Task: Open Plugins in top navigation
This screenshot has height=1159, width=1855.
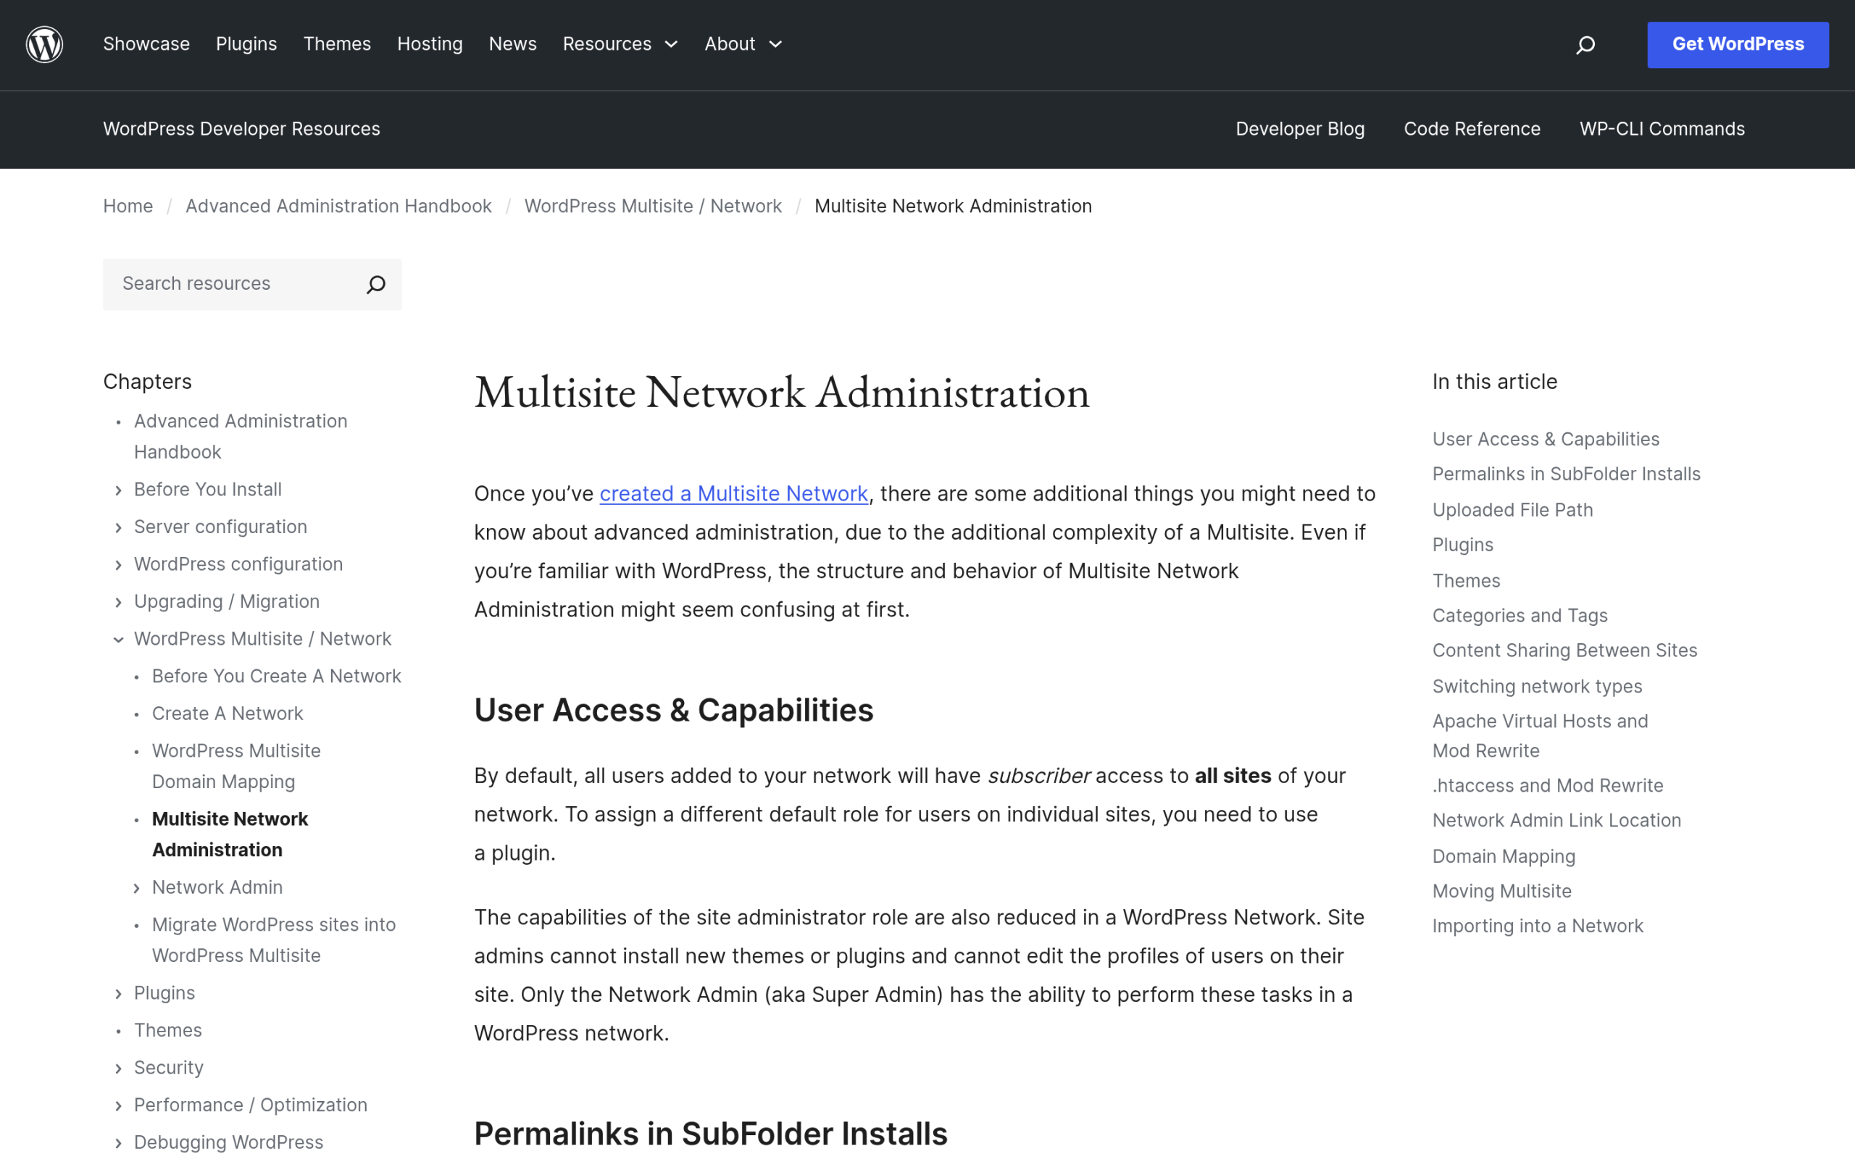Action: [246, 44]
